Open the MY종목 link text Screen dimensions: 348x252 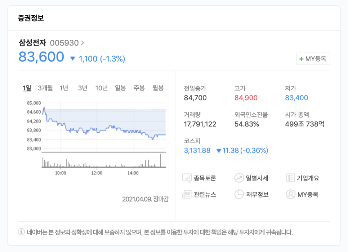(308, 195)
